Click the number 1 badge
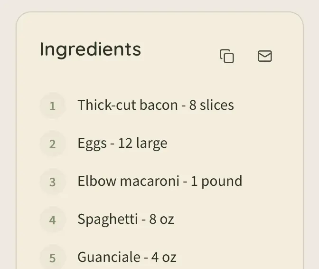Viewport: 319px width, 269px height. click(x=52, y=105)
